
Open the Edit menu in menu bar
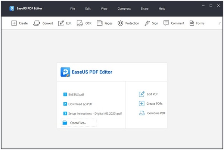click(x=88, y=9)
